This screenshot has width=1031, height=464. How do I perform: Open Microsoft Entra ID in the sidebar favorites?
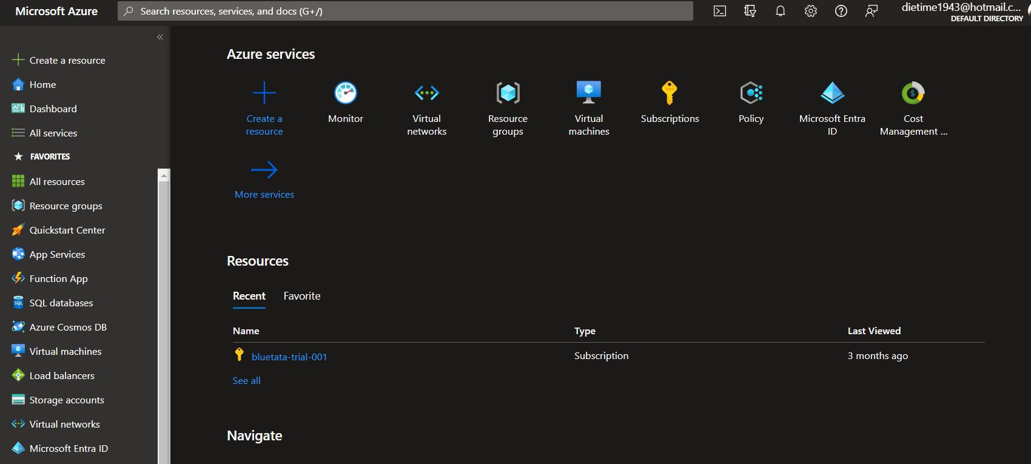(69, 448)
